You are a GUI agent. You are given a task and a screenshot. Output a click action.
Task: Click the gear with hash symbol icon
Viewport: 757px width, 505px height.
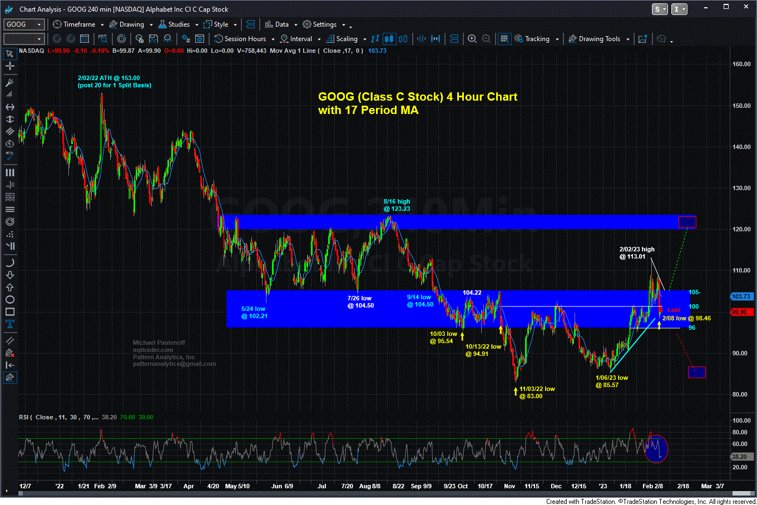pos(186,39)
